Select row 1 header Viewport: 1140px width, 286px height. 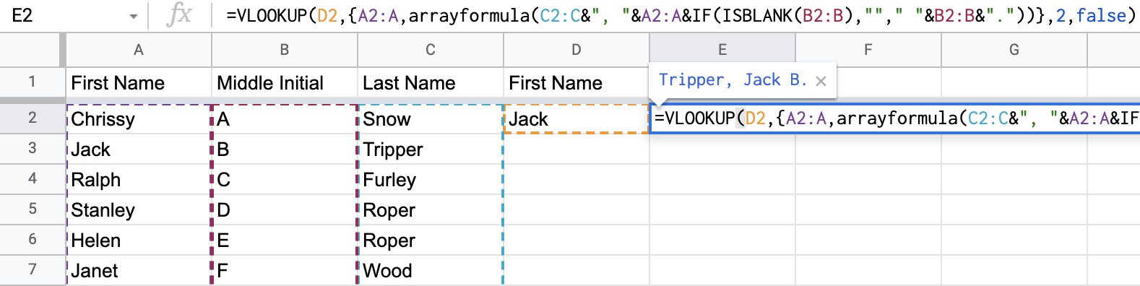coord(32,82)
